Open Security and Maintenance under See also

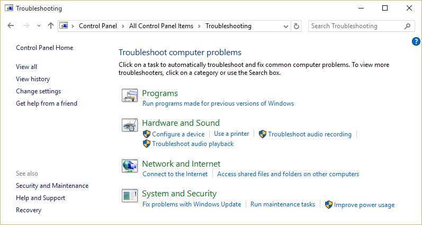[x=52, y=186]
